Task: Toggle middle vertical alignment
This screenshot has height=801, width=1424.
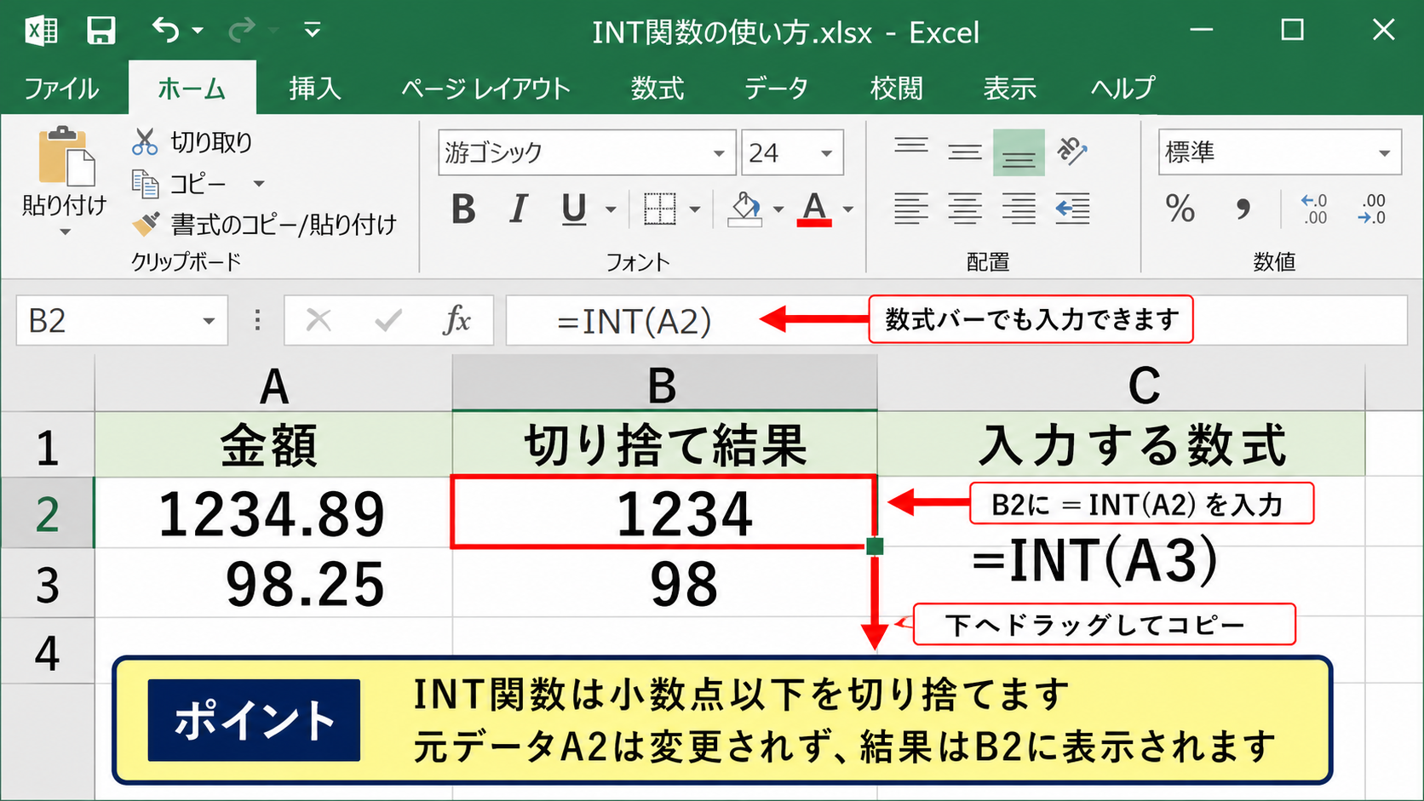Action: [x=965, y=152]
